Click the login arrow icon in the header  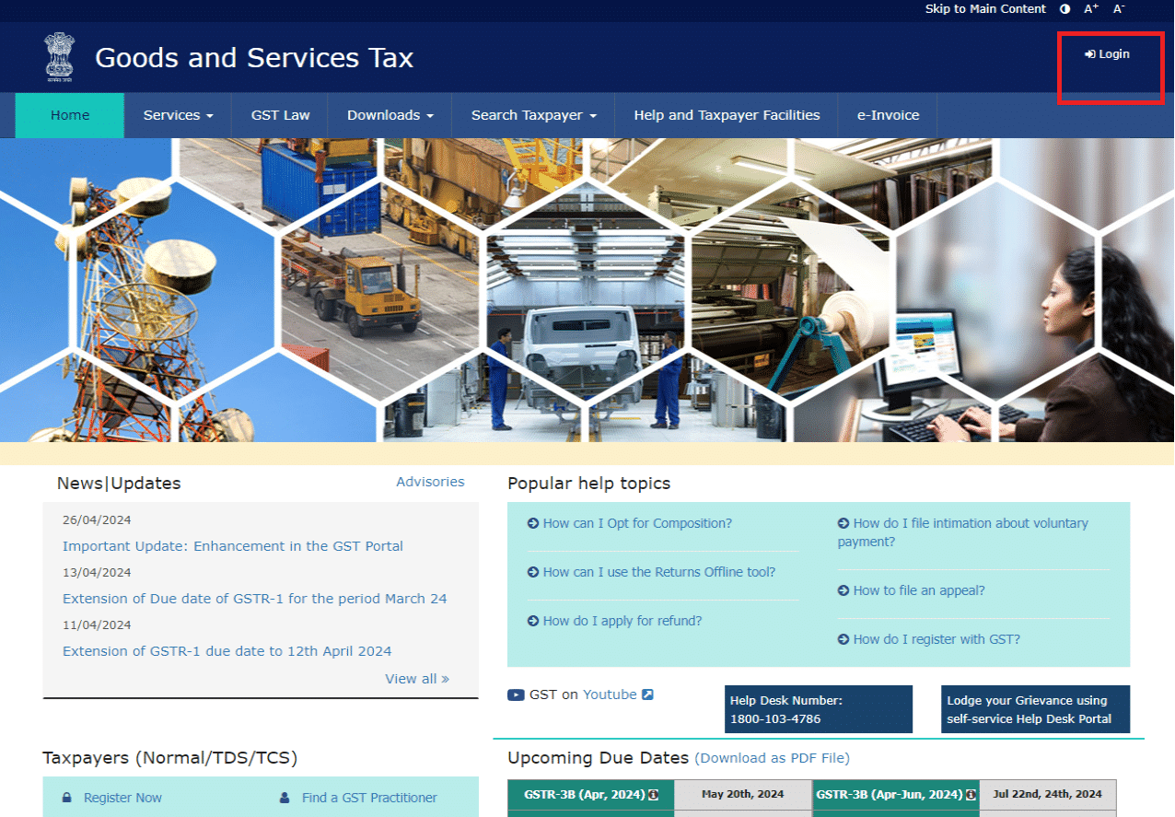pos(1089,53)
